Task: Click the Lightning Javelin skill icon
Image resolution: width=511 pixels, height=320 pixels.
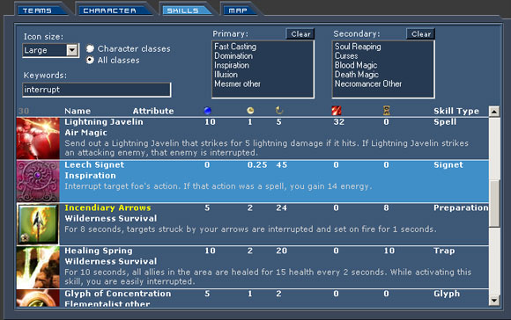Action: [x=38, y=138]
